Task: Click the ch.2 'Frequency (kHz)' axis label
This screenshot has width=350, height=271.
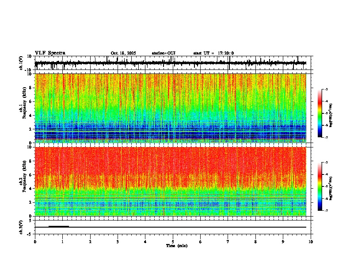Action: (24, 176)
